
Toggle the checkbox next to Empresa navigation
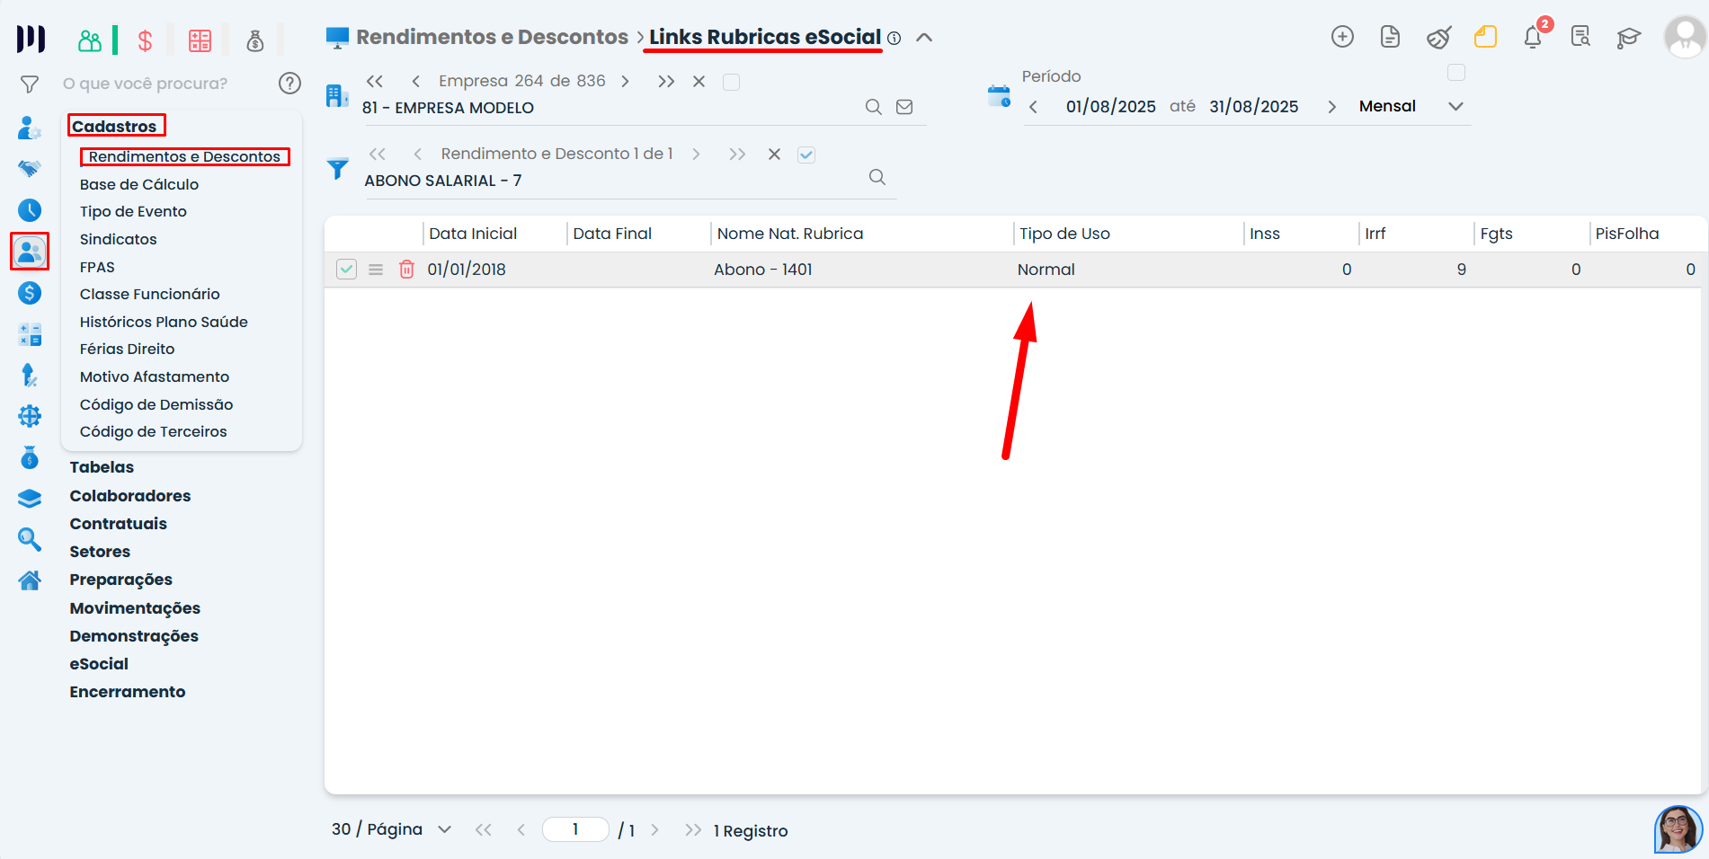coord(732,82)
